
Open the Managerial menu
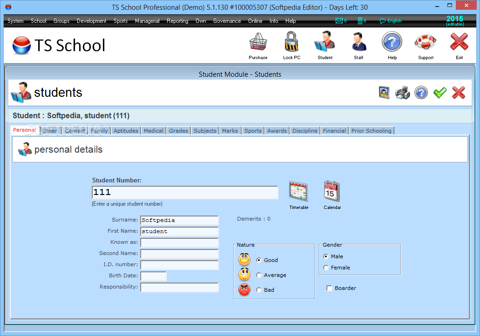[147, 21]
